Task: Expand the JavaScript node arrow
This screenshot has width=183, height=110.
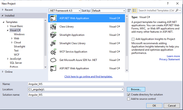Action: (x=8, y=59)
